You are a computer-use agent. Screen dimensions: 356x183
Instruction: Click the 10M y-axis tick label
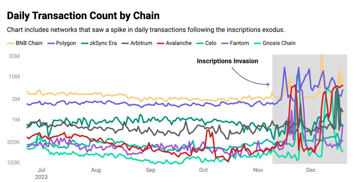(x=14, y=77)
